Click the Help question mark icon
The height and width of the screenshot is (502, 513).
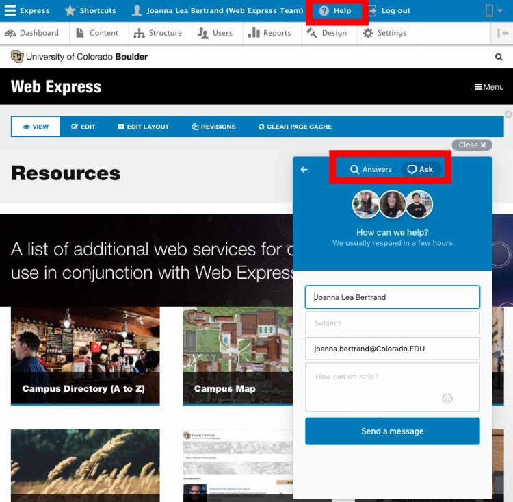pos(324,11)
